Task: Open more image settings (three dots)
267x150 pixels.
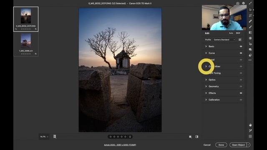Action: (250, 60)
